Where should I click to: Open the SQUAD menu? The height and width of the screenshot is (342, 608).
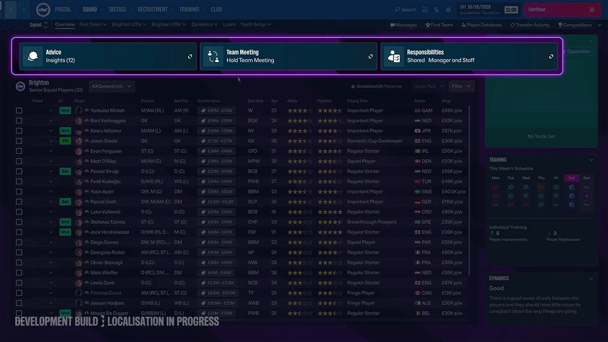pyautogui.click(x=93, y=10)
